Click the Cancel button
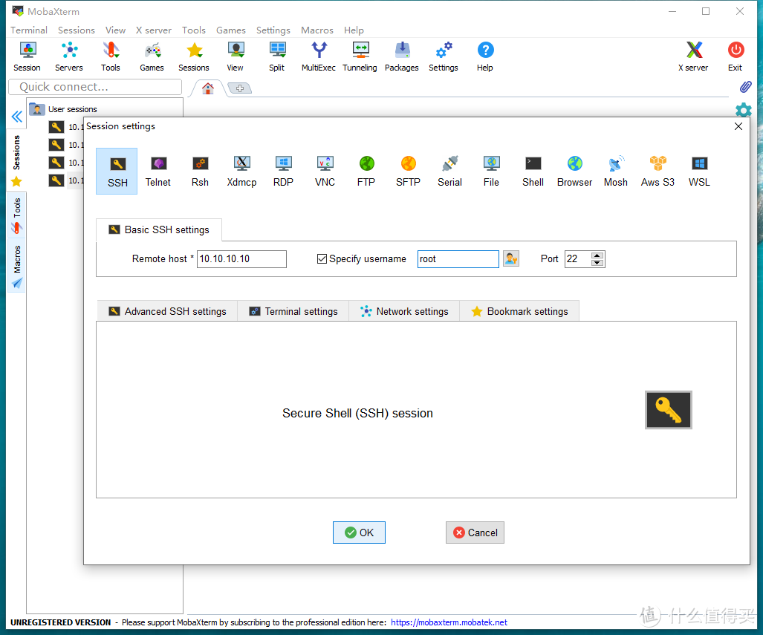The image size is (763, 635). [475, 533]
